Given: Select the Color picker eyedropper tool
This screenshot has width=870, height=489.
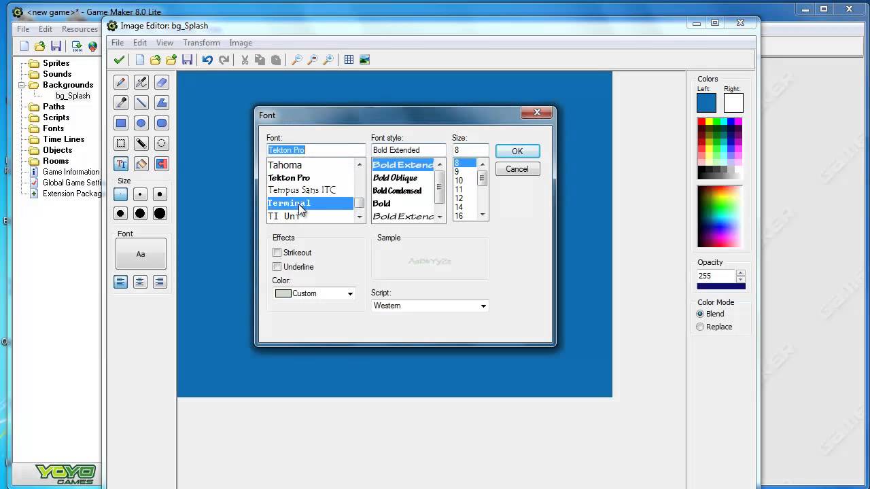Looking at the screenshot, I should [121, 103].
